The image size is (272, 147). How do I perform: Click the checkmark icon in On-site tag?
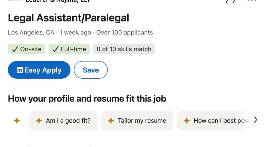tap(15, 49)
